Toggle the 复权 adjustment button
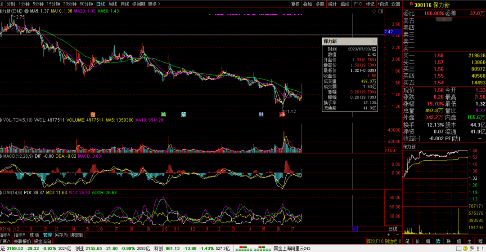 click(295, 4)
